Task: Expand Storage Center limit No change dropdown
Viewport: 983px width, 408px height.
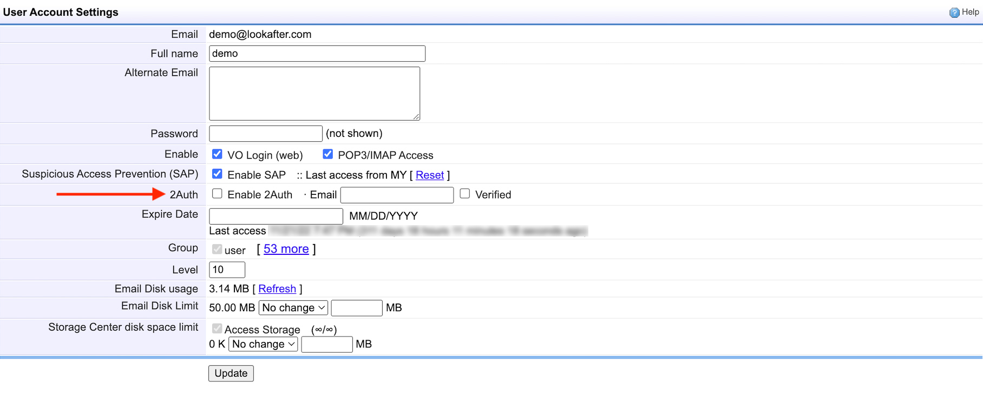Action: 263,344
